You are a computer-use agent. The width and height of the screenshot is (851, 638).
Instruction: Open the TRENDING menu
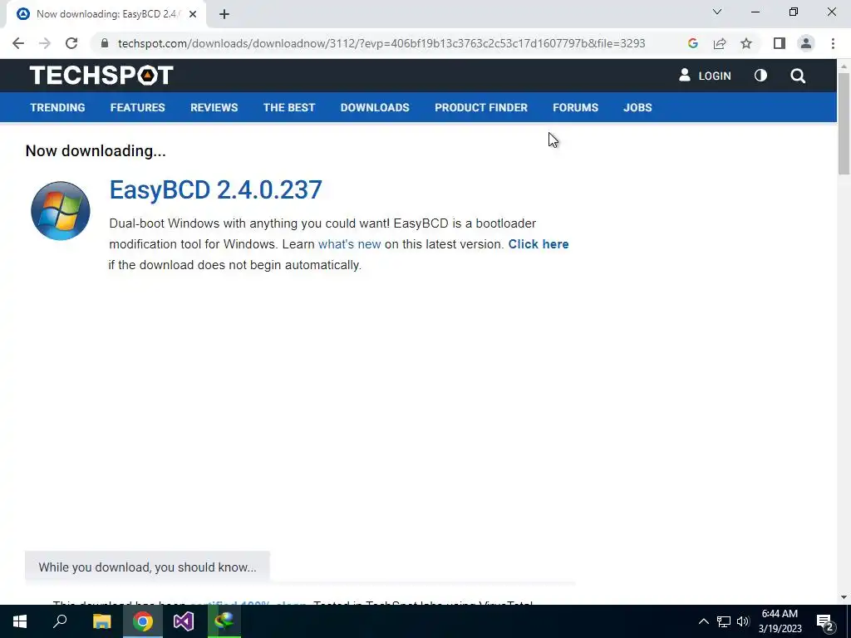tap(57, 107)
